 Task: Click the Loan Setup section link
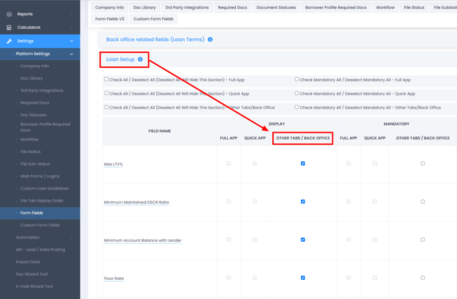click(120, 60)
